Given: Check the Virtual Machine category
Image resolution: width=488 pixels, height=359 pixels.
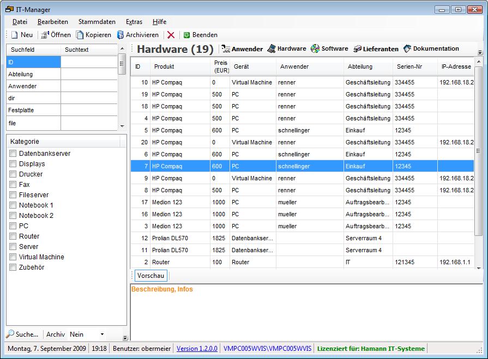Looking at the screenshot, I should click(13, 257).
